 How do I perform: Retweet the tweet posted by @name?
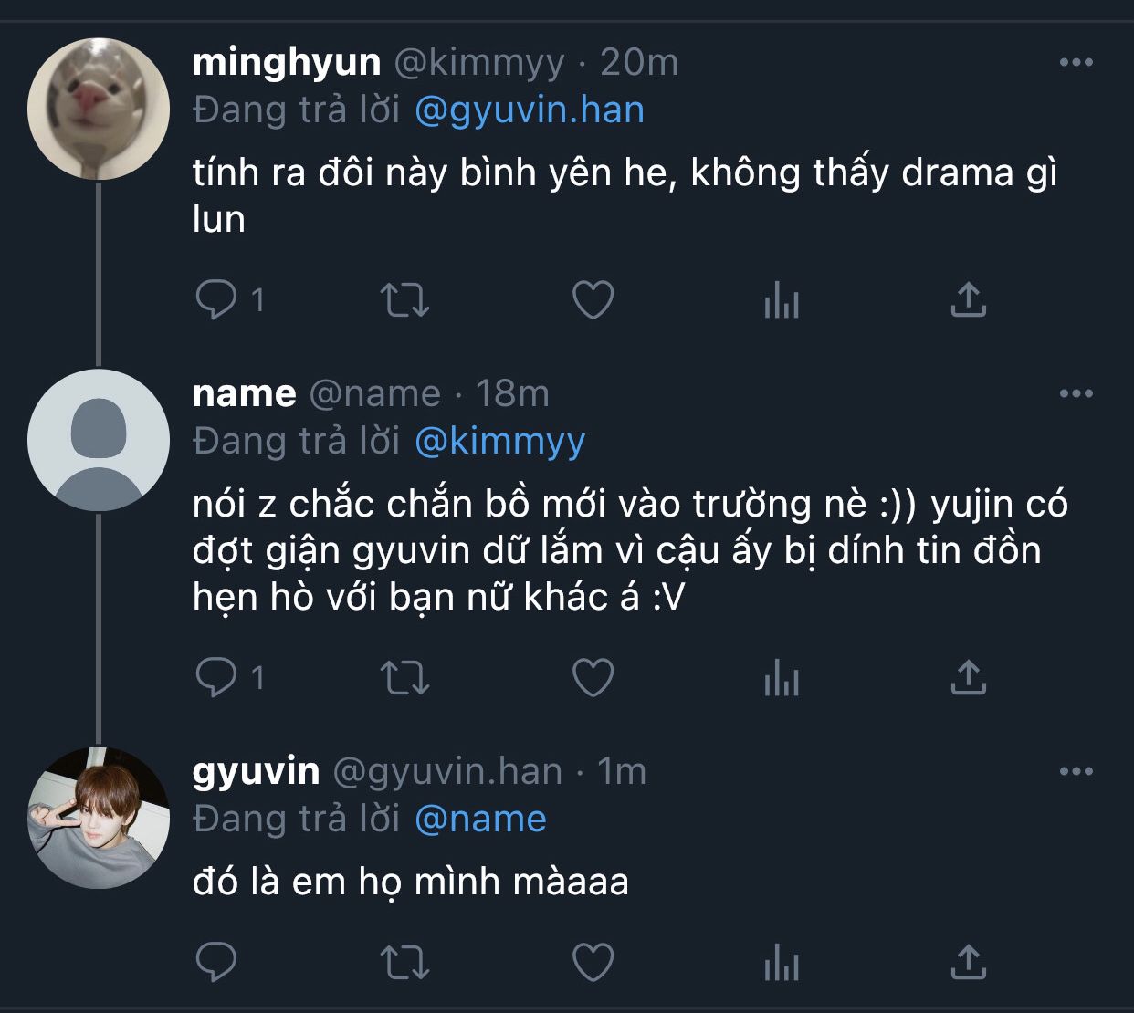[404, 677]
